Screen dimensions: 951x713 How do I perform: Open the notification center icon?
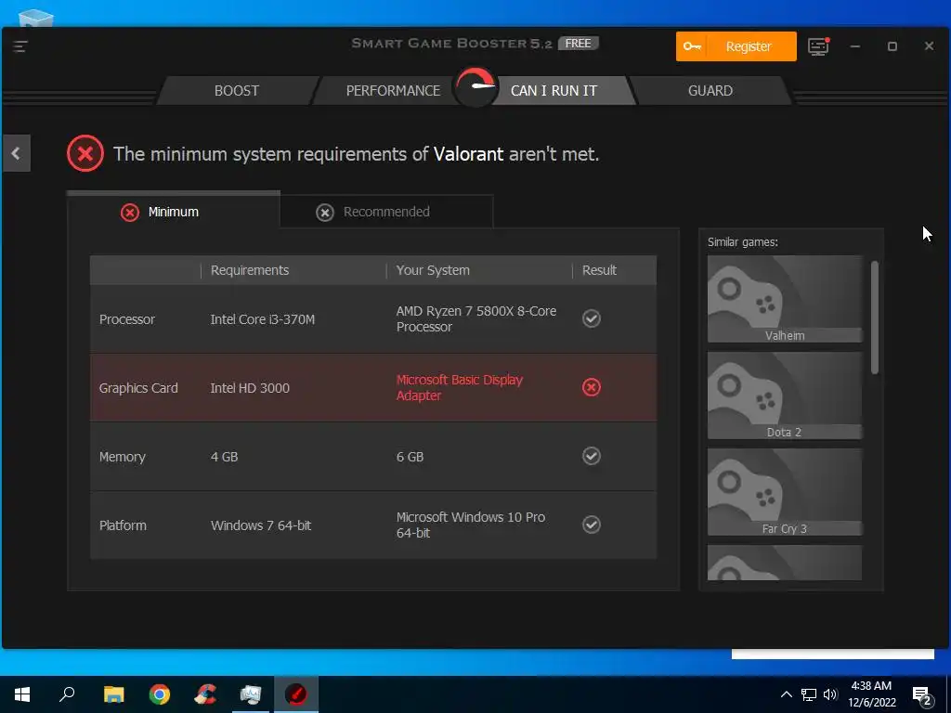922,694
